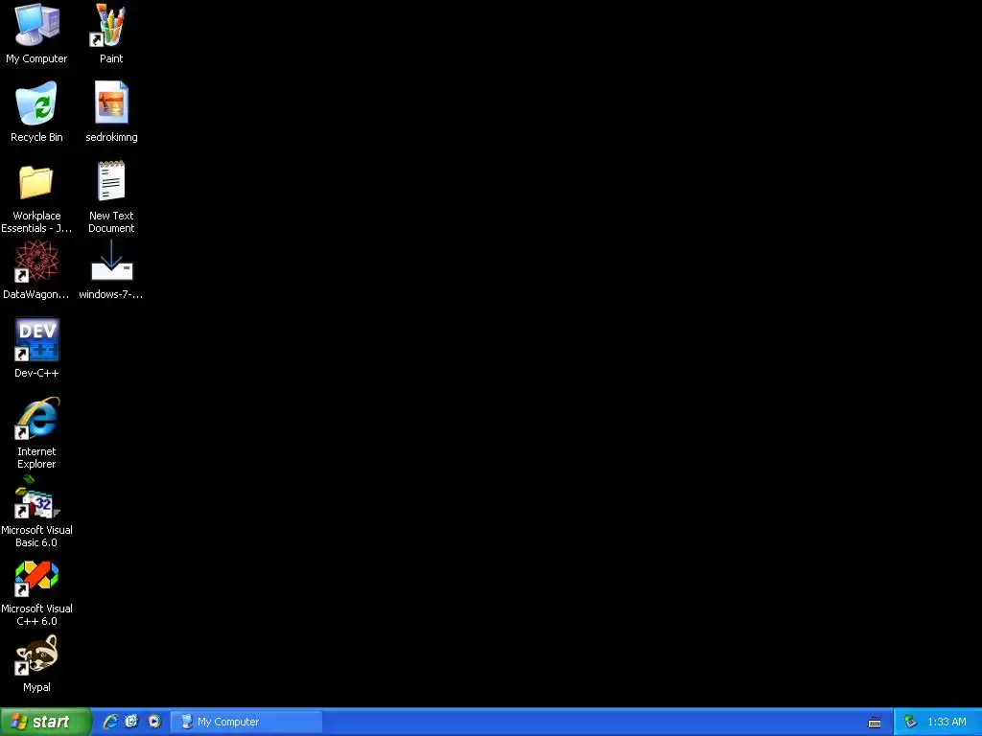Select the My Computer desktop icon
Image resolution: width=982 pixels, height=736 pixels.
tap(36, 34)
